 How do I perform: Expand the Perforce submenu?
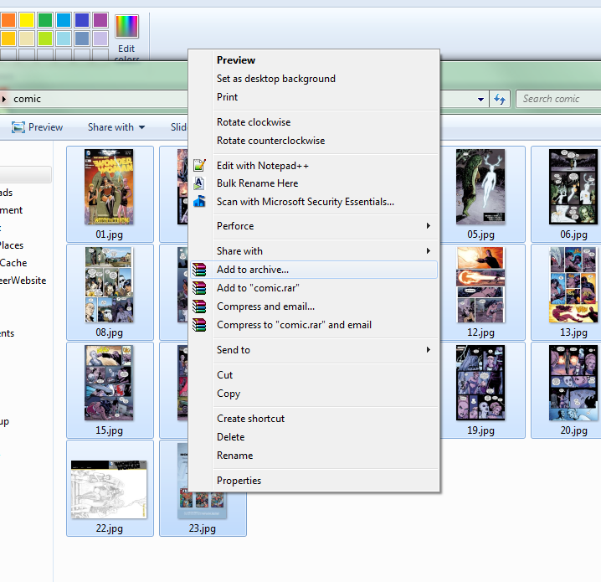pos(314,226)
